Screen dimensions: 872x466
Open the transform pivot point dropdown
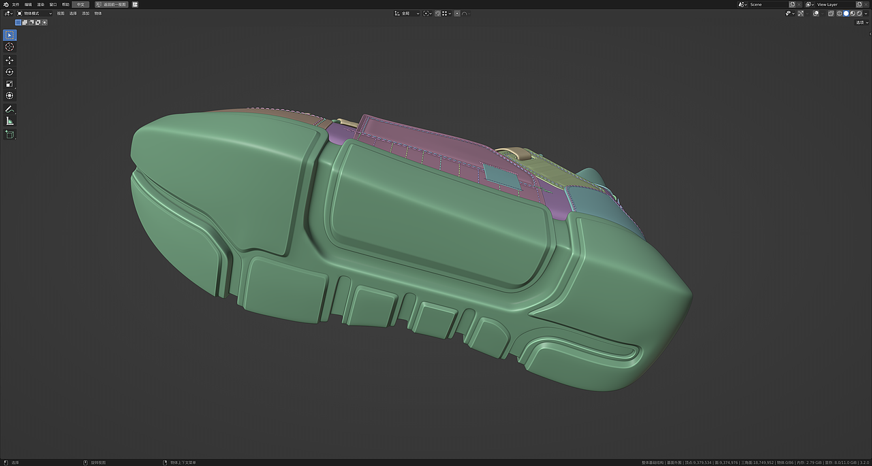(x=428, y=13)
